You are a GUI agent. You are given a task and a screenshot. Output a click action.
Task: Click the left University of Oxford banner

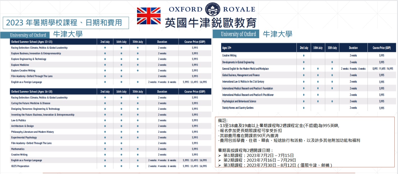(x=25, y=35)
